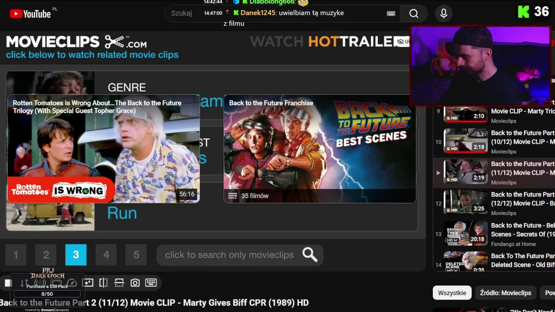Open playlist thumbnail with 2:19 duration
Screen dimensions: 555x312
point(466,172)
